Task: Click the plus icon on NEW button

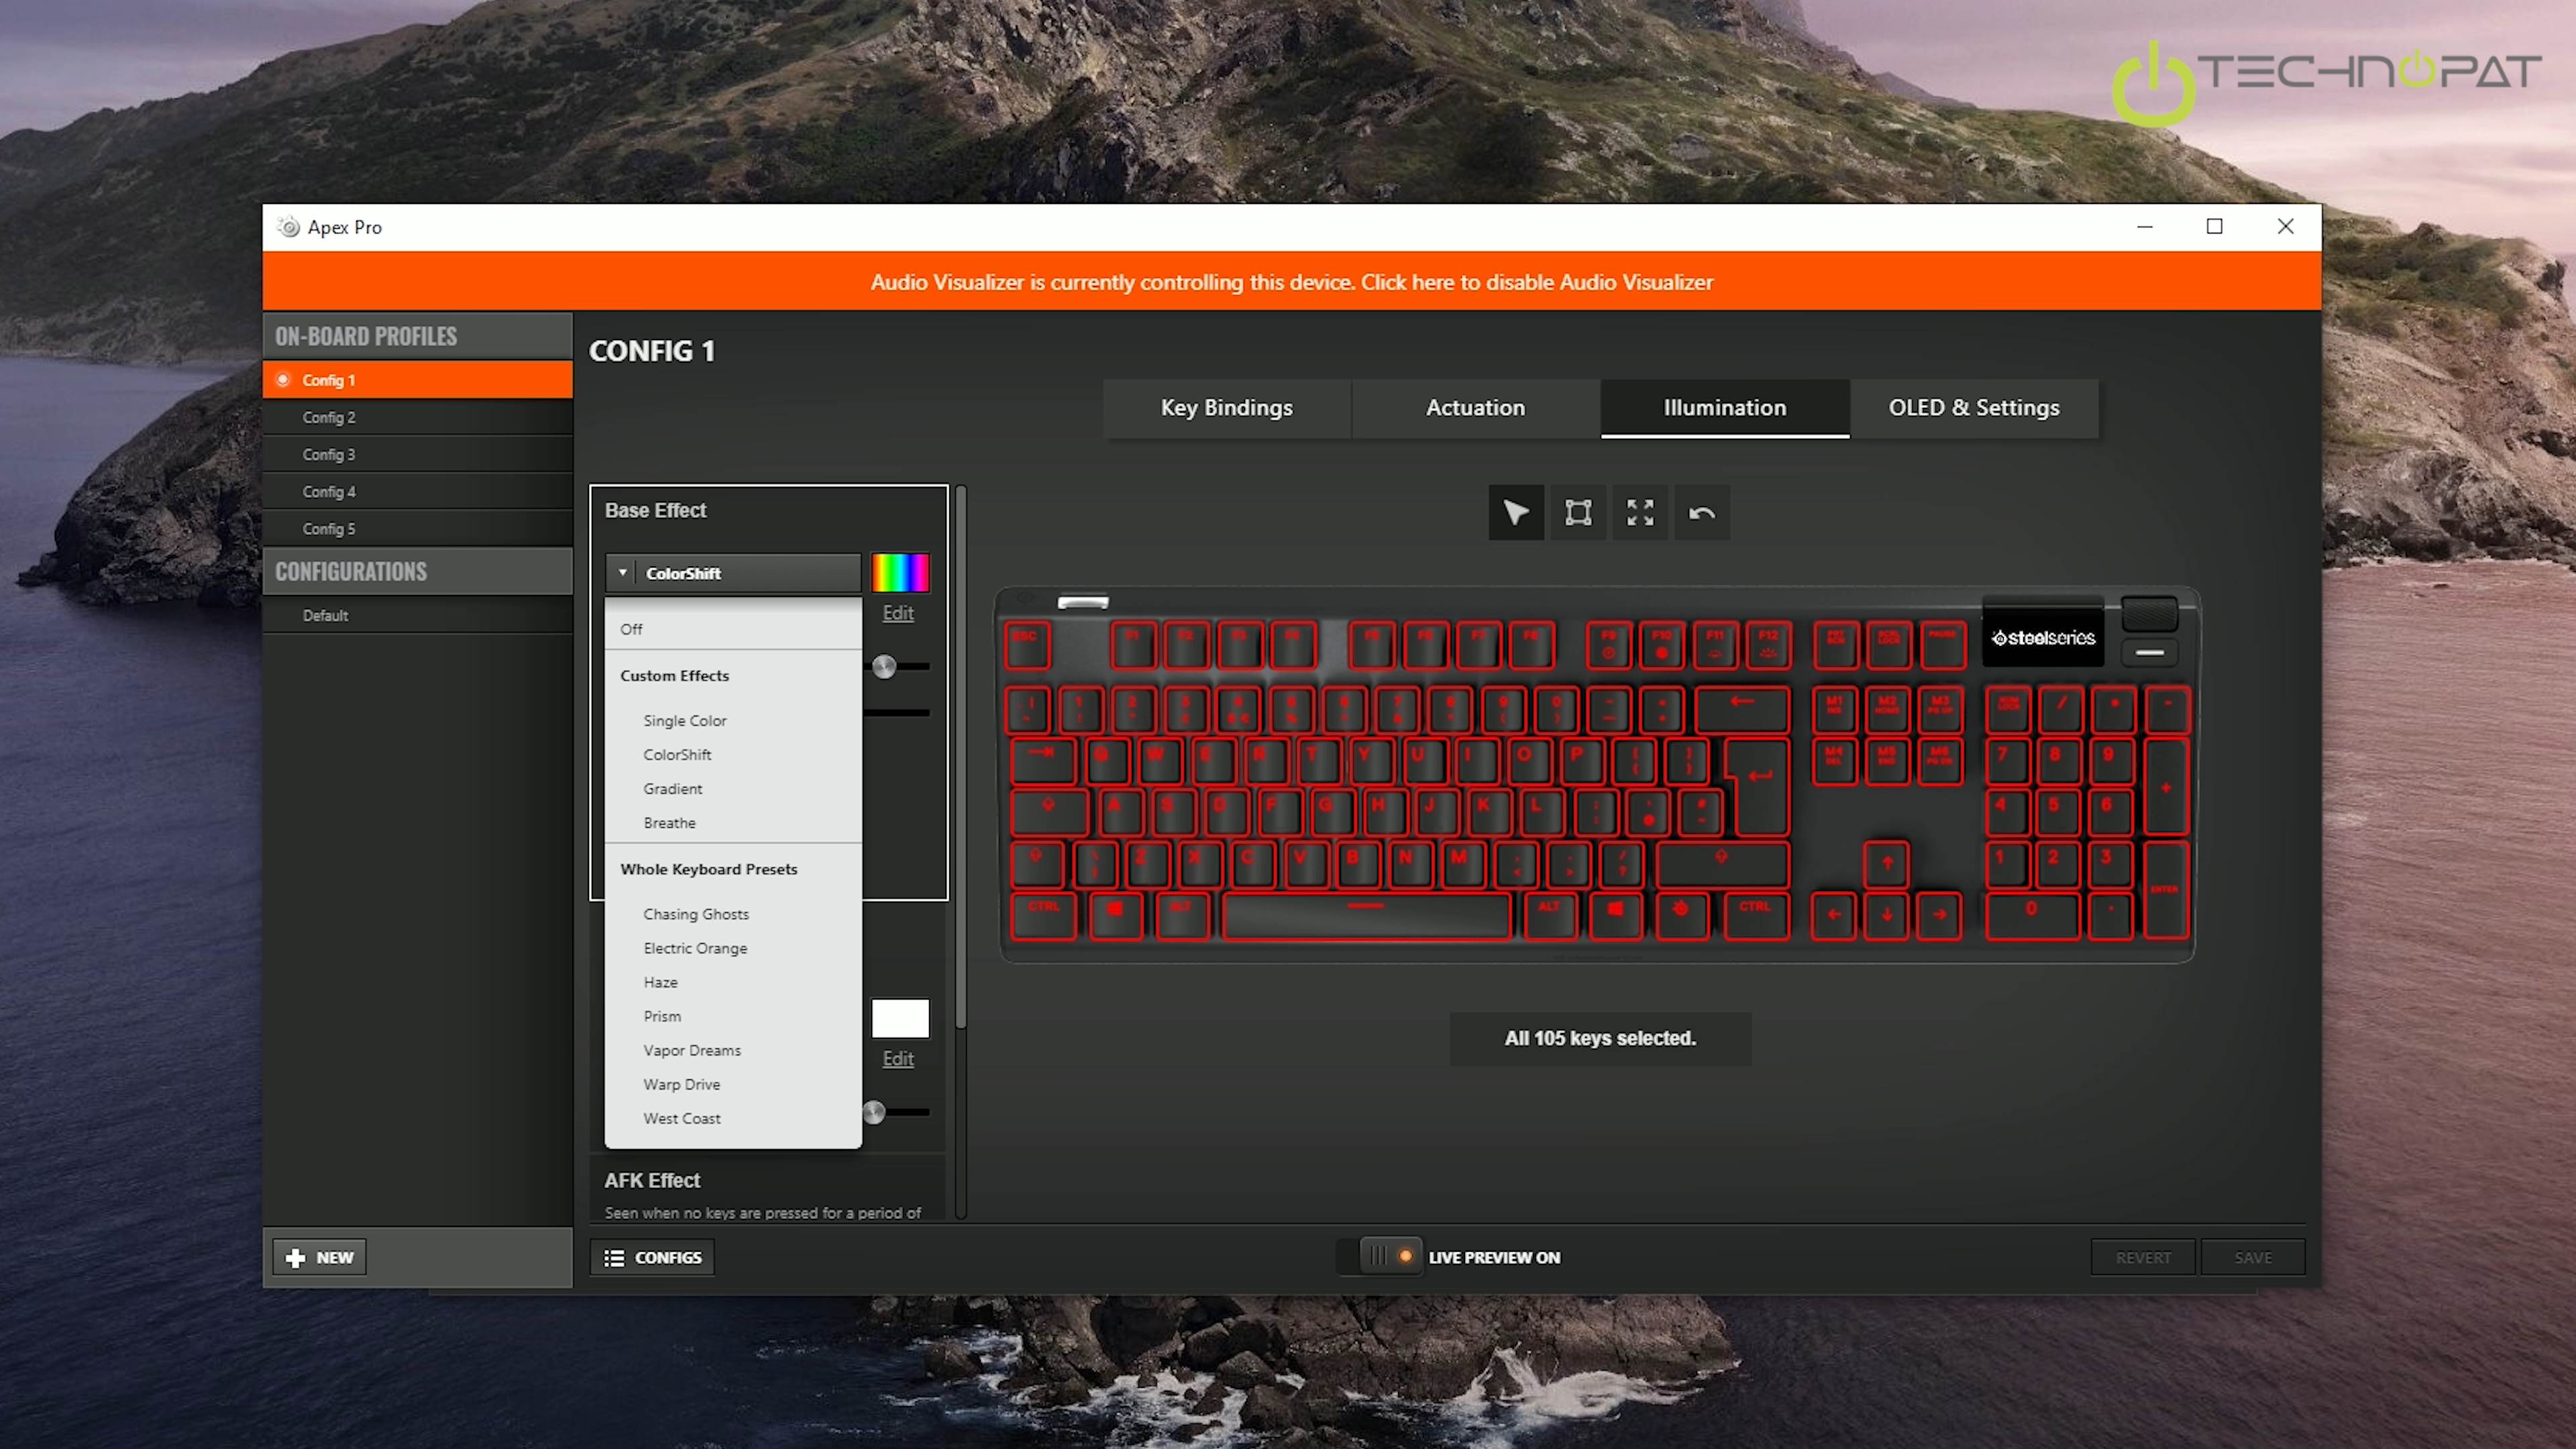Action: [295, 1257]
